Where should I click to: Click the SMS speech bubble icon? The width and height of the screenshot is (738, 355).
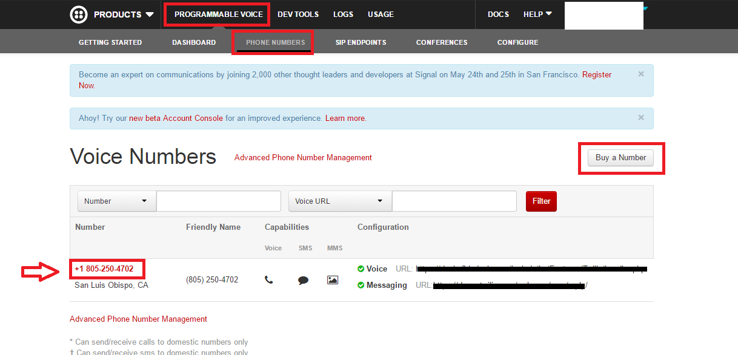[304, 281]
